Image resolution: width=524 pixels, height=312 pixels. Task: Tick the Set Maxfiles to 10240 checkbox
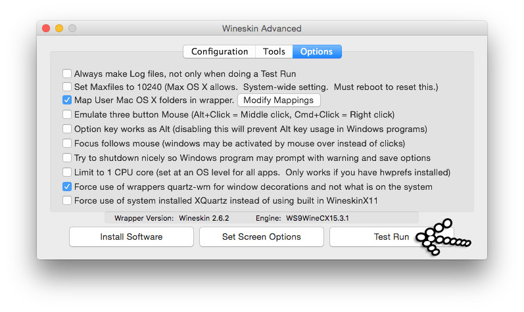click(x=67, y=87)
